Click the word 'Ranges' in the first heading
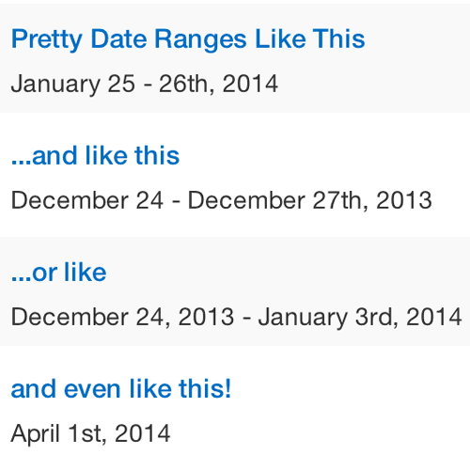Screen dimensions: 470x470 (201, 39)
